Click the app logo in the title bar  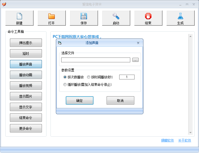[x=4, y=4]
